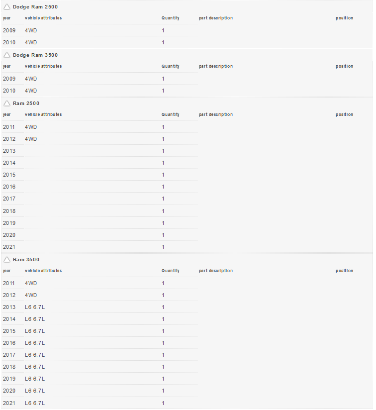Click position header in Dodge Ram 2500 section
The height and width of the screenshot is (410, 376).
pos(344,18)
